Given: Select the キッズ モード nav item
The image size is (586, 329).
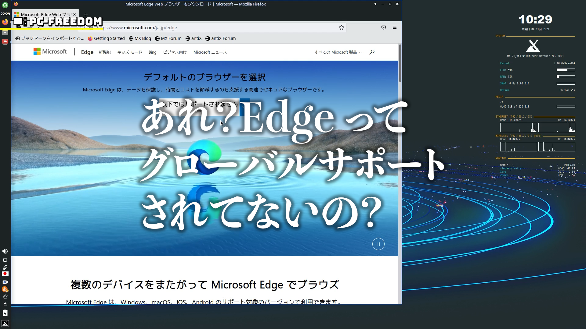Looking at the screenshot, I should pos(129,52).
